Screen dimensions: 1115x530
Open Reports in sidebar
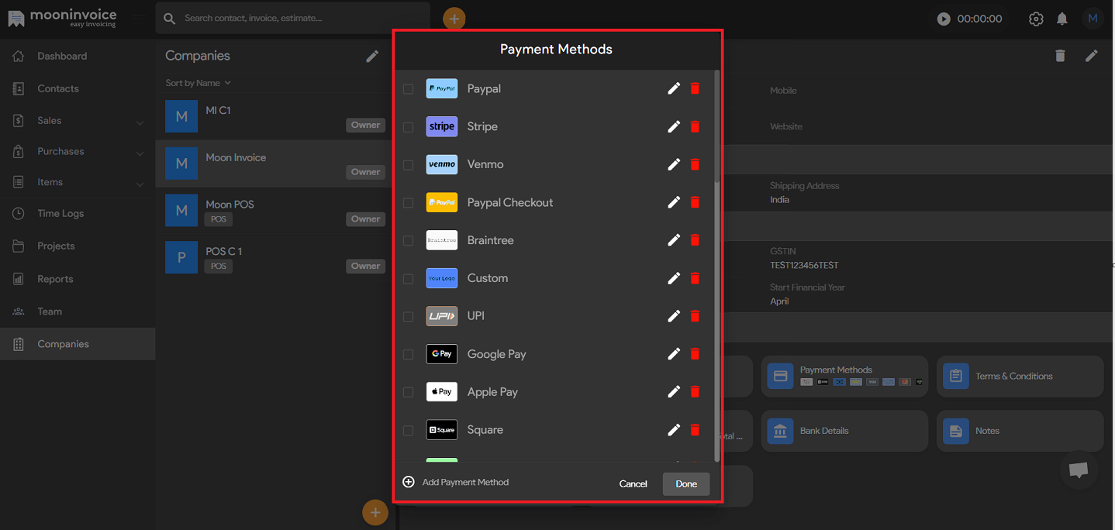point(78,279)
